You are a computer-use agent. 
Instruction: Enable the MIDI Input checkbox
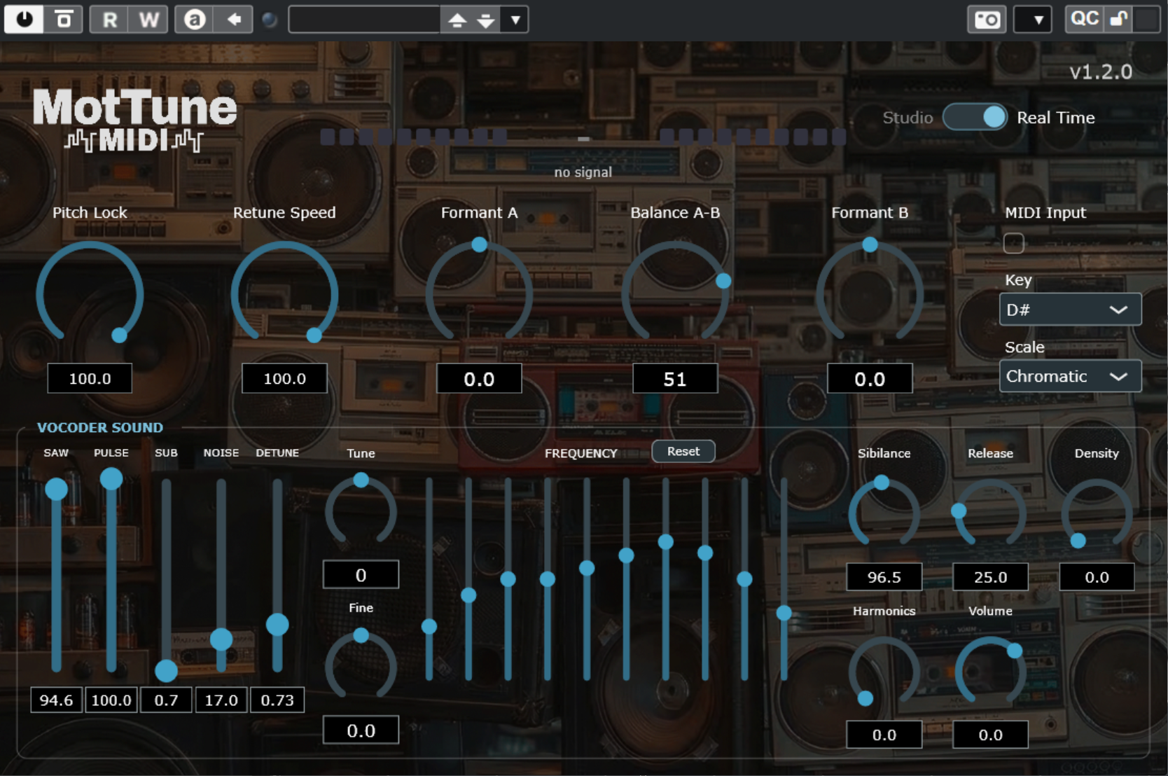(x=1013, y=243)
